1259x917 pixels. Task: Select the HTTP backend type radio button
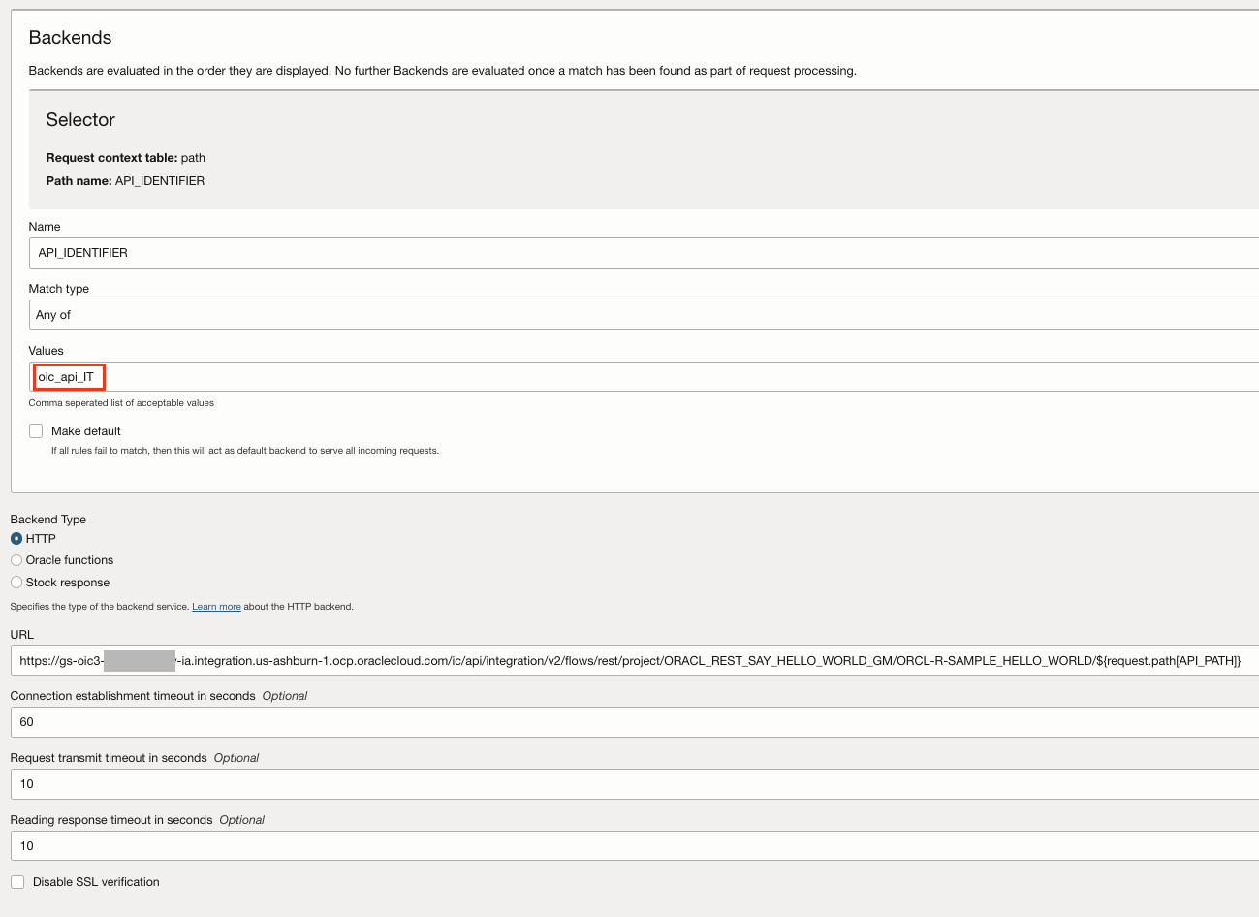click(x=16, y=538)
